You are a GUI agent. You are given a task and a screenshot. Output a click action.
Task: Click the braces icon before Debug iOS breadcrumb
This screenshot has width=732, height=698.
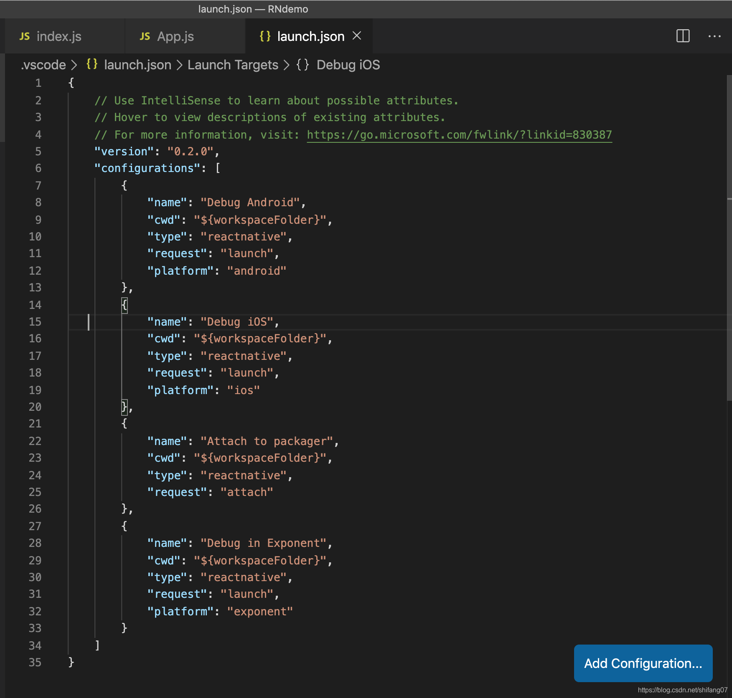click(x=302, y=65)
